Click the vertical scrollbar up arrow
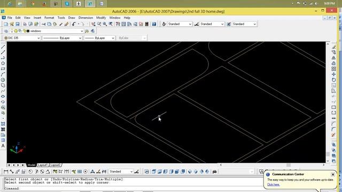 pos(328,44)
